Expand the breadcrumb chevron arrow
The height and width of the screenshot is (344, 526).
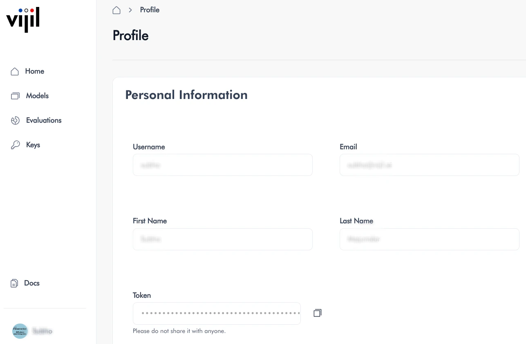(x=130, y=10)
